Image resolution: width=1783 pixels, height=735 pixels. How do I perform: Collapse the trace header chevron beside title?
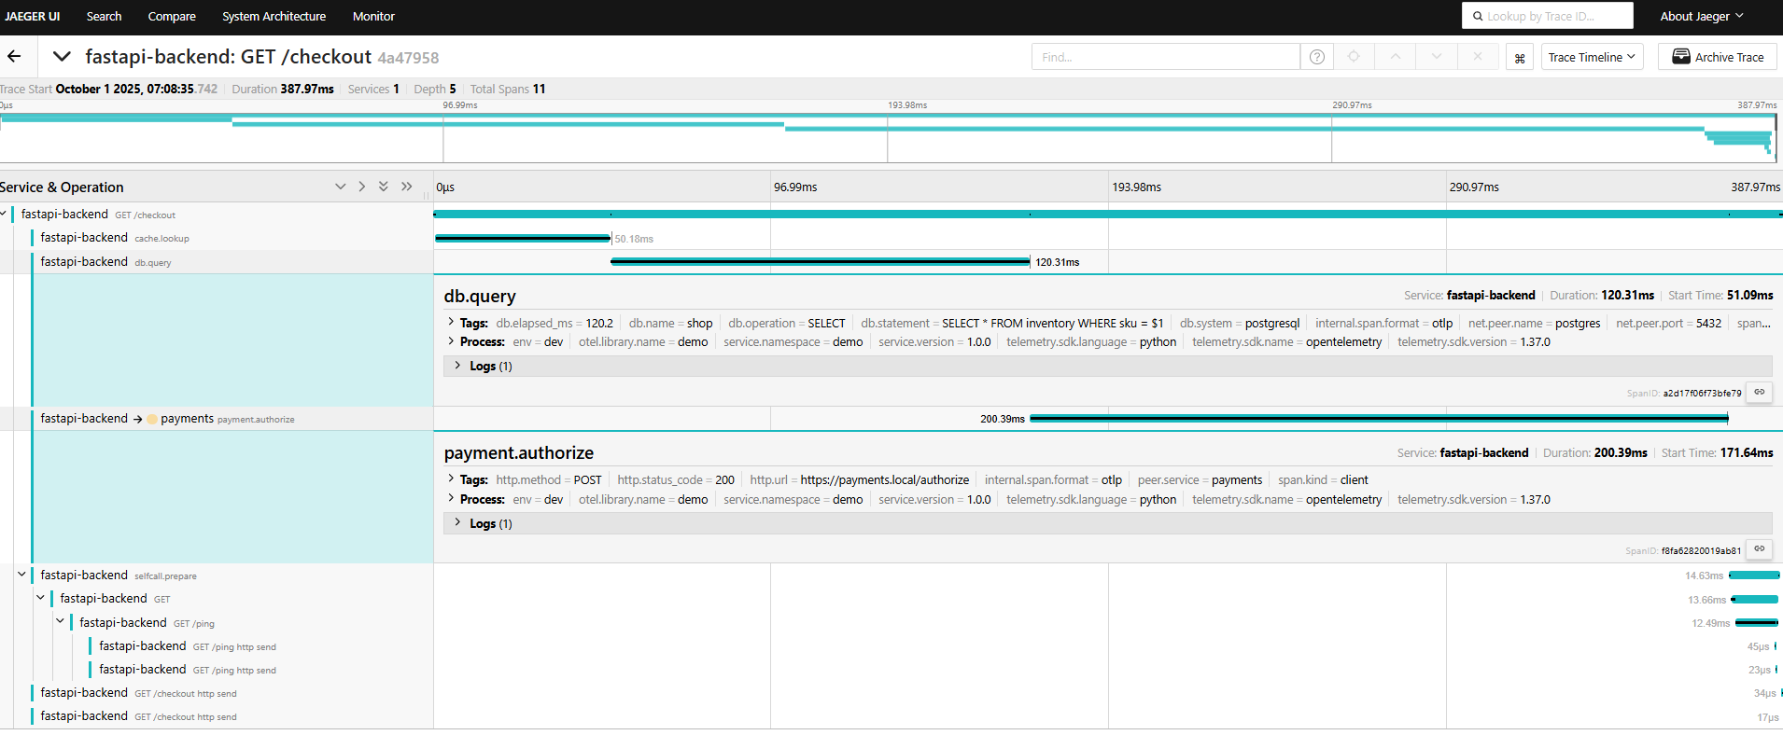[x=62, y=56]
